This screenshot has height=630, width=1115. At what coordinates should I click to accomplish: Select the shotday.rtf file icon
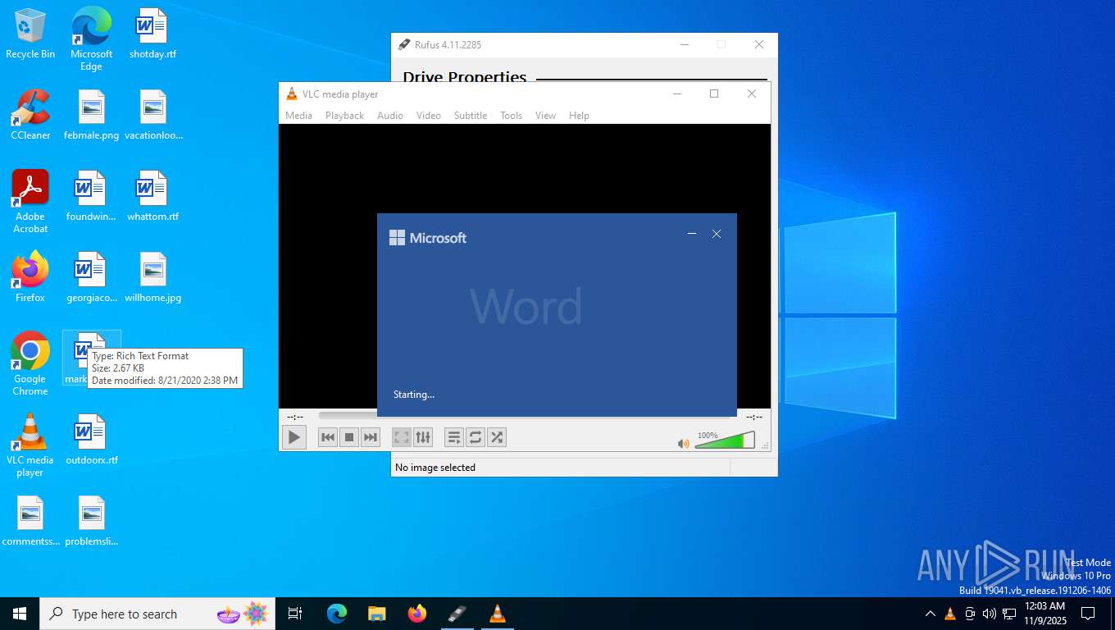pos(152,34)
